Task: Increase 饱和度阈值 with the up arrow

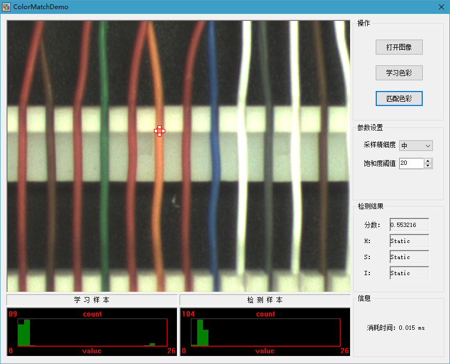Action: pyautogui.click(x=428, y=161)
